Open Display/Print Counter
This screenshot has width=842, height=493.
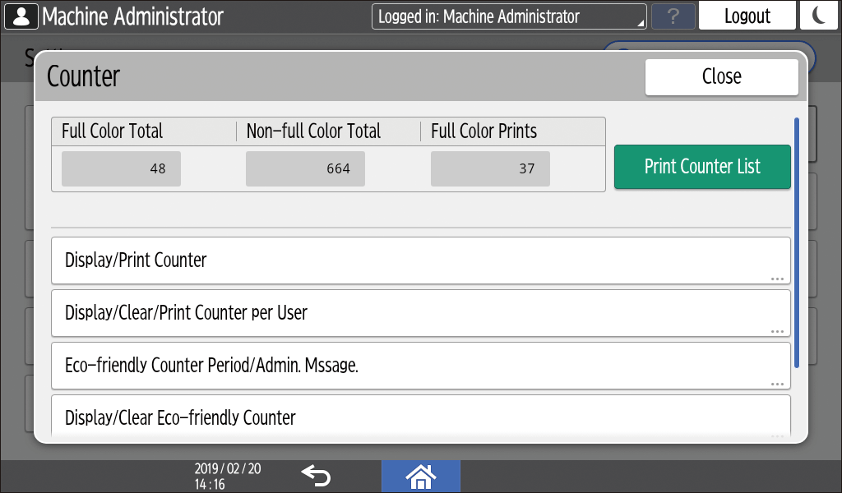420,260
